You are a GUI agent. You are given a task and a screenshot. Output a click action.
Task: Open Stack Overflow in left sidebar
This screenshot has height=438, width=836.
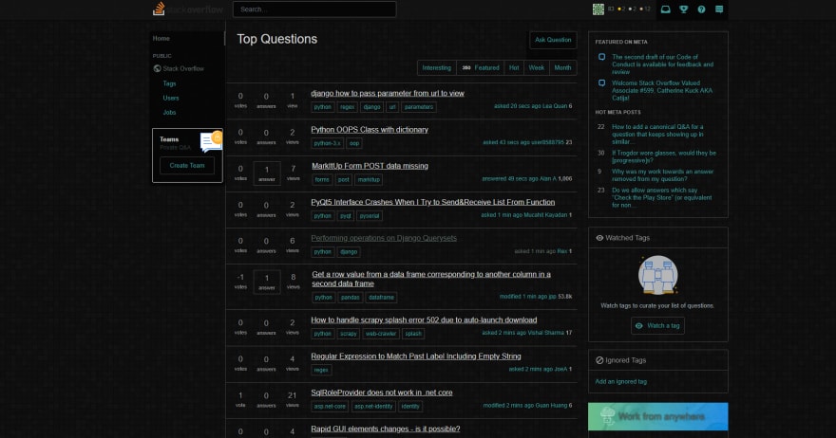(x=183, y=68)
